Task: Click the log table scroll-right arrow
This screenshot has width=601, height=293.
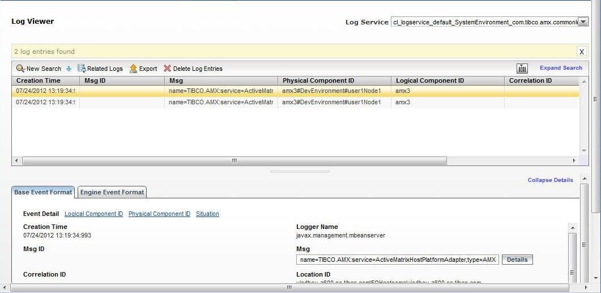Action: coord(574,161)
